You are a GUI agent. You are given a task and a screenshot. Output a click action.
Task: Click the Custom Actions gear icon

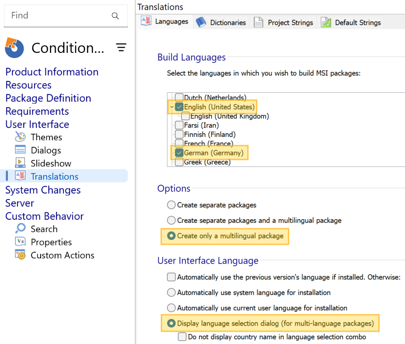pyautogui.click(x=20, y=254)
